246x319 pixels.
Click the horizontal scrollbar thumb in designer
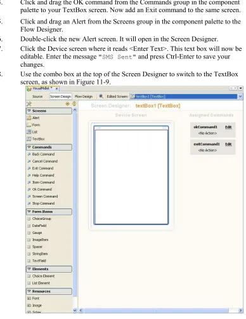pyautogui.click(x=156, y=311)
